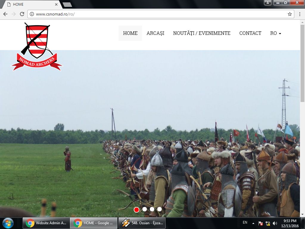Click the page vertical scrollbar thumb
Viewport: 305px width, 229px height.
click(302, 63)
